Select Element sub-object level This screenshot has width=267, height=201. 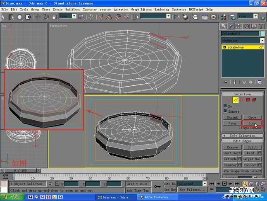coord(254,100)
